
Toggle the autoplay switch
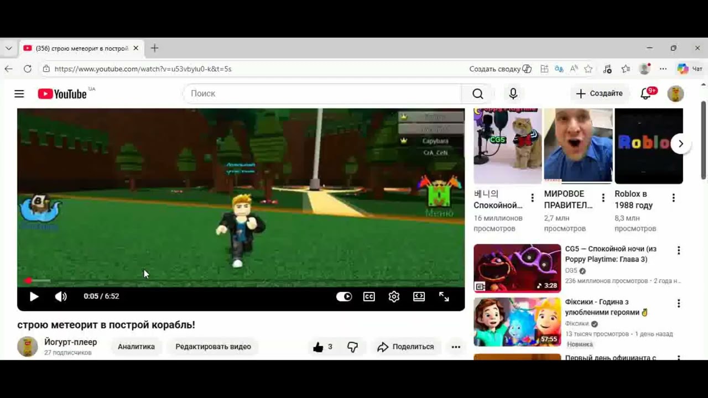pos(344,297)
